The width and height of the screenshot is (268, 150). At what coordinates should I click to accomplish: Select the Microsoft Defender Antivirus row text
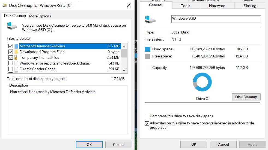(42, 46)
